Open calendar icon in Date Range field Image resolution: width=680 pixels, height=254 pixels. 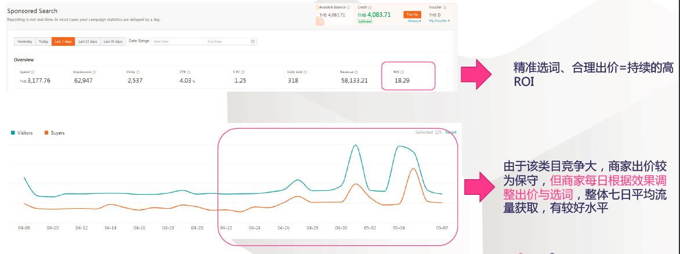coord(252,41)
